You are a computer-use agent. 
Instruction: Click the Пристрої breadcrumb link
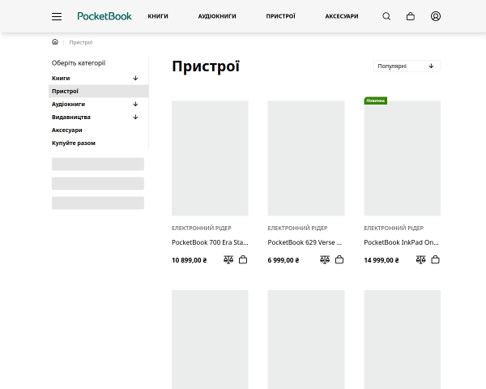coord(81,42)
